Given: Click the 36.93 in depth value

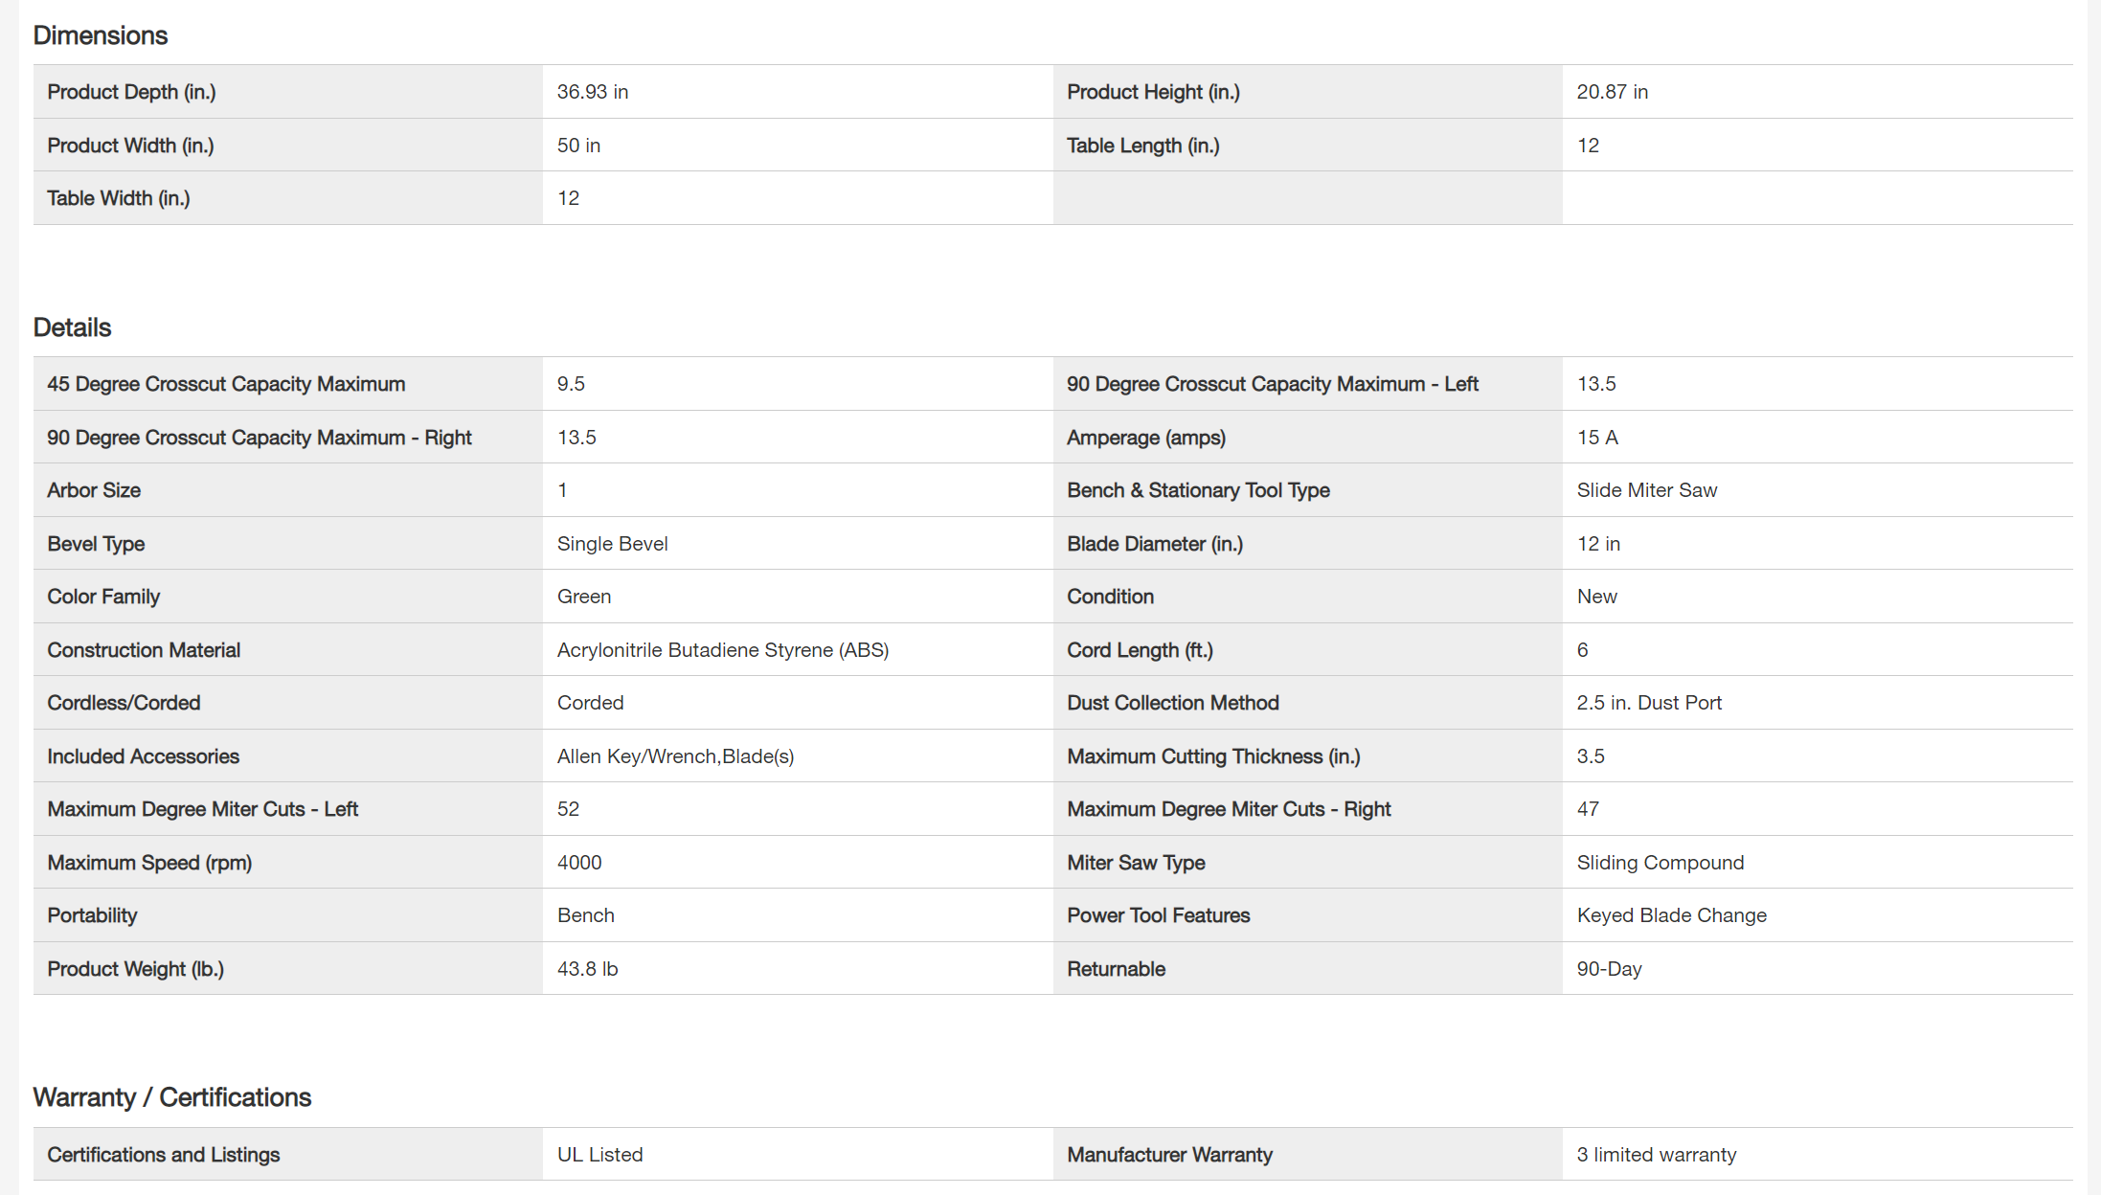Looking at the screenshot, I should 593,92.
